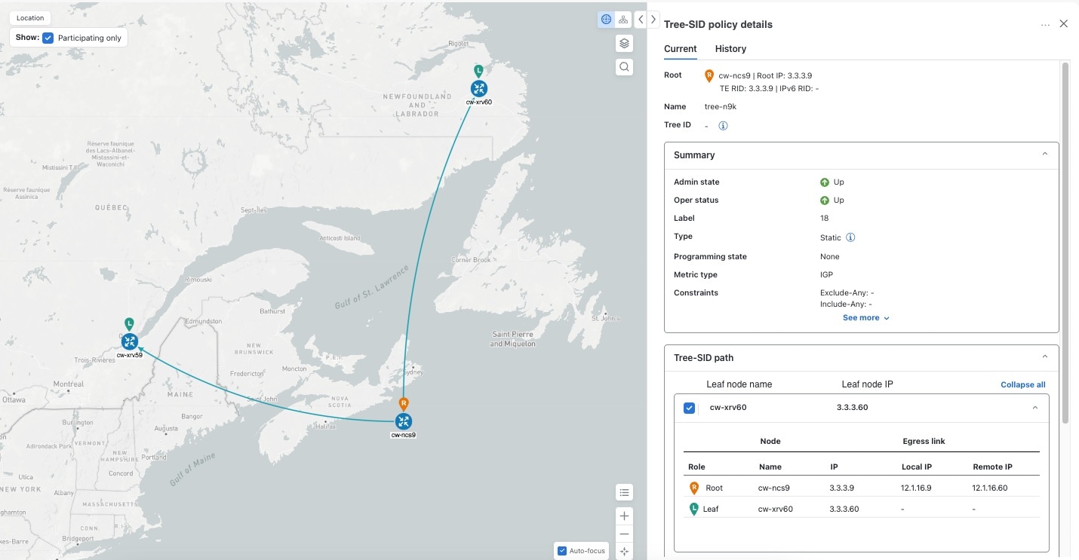1079x560 pixels.
Task: Click the Collapse all link
Action: (x=1022, y=384)
